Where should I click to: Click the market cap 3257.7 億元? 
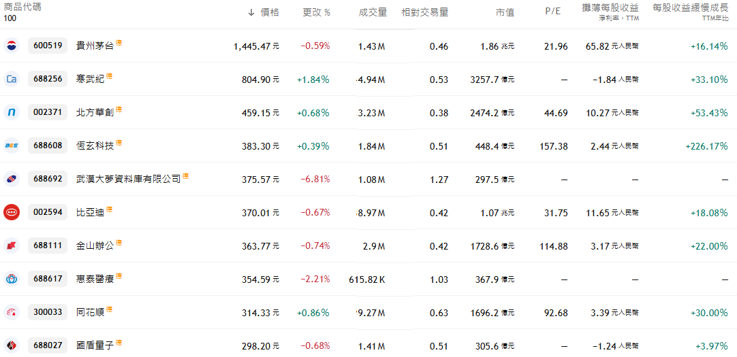[492, 80]
